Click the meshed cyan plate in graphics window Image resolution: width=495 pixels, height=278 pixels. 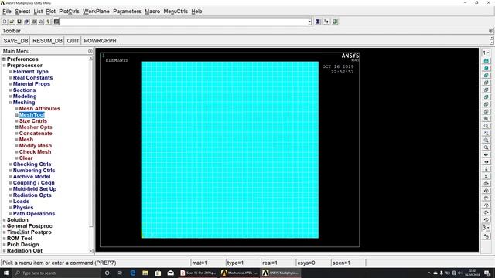(x=230, y=150)
